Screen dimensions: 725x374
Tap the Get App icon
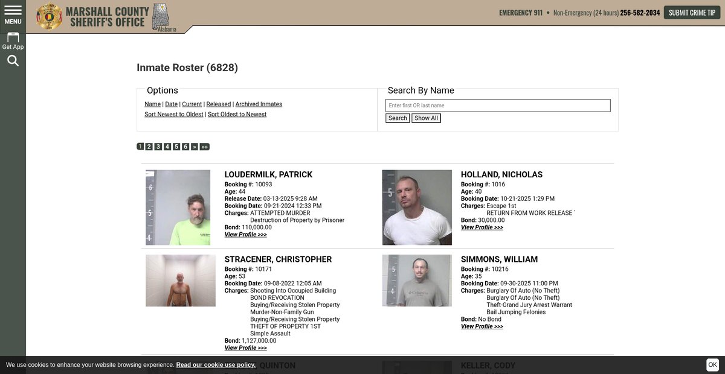(13, 40)
